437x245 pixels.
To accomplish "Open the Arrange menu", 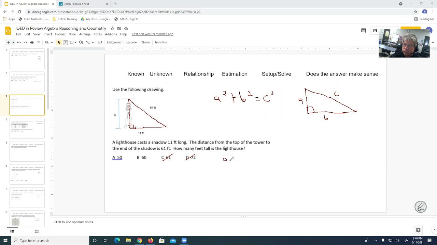I will pos(85,34).
